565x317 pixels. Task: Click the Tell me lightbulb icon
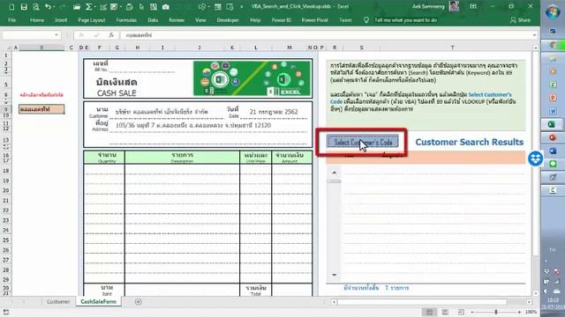tap(366, 20)
